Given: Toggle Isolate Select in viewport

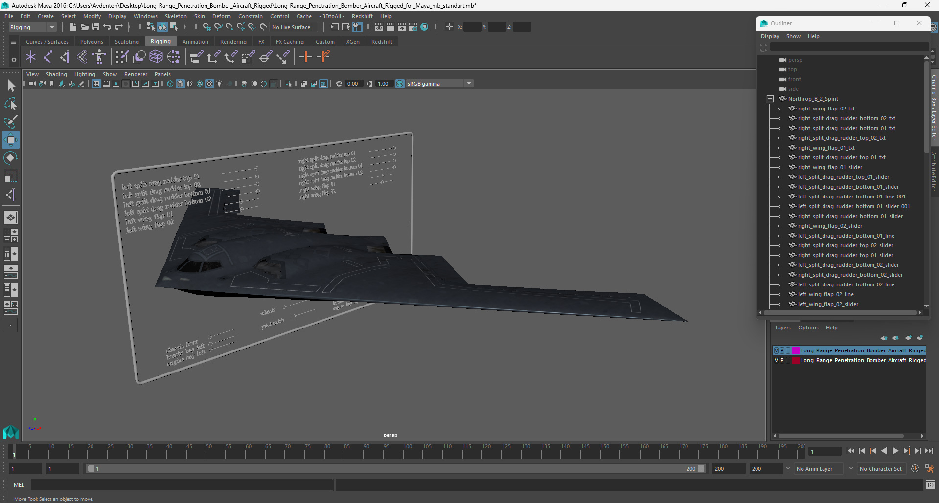Looking at the screenshot, I should [x=289, y=84].
